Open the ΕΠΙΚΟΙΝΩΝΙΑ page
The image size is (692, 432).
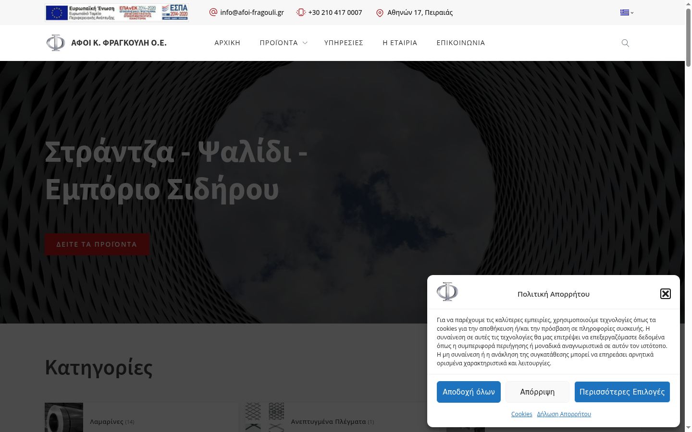click(461, 43)
